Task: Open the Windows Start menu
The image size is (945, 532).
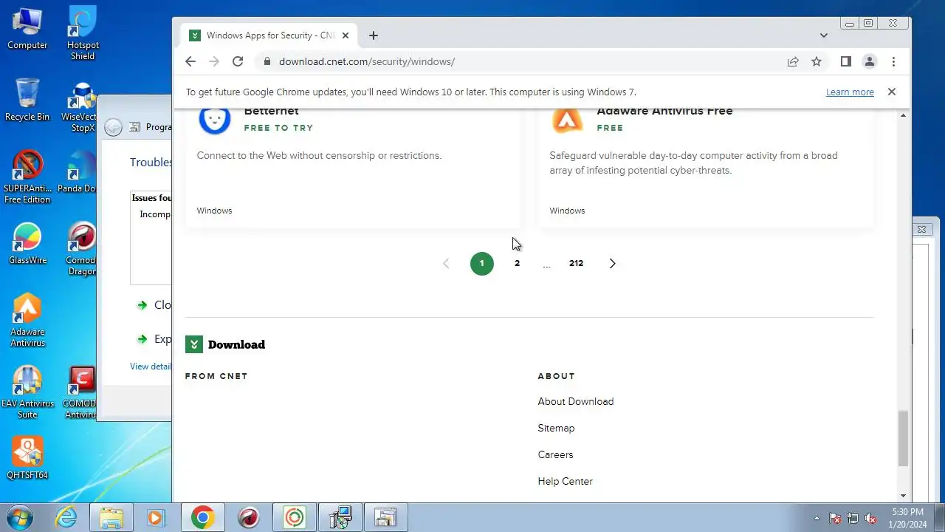Action: (x=20, y=517)
